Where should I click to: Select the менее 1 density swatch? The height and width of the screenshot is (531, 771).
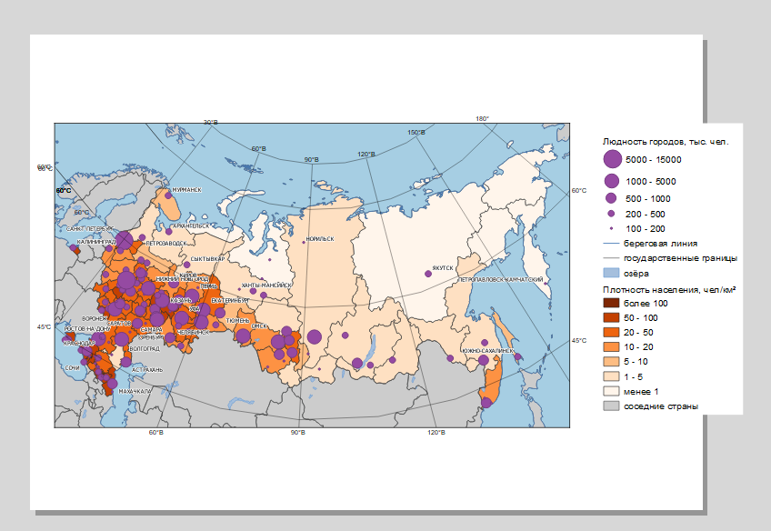pos(611,391)
